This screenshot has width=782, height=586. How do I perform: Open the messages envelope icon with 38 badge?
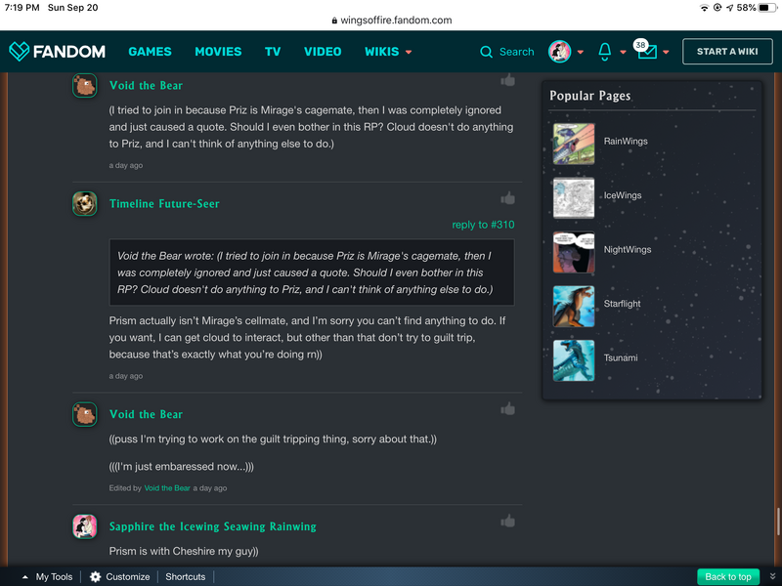point(647,52)
